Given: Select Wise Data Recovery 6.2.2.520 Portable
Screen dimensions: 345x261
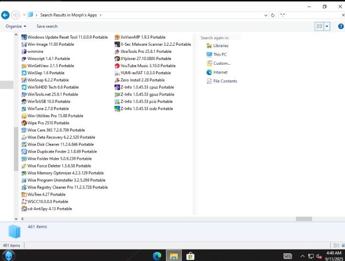Looking at the screenshot, I should point(58,137).
